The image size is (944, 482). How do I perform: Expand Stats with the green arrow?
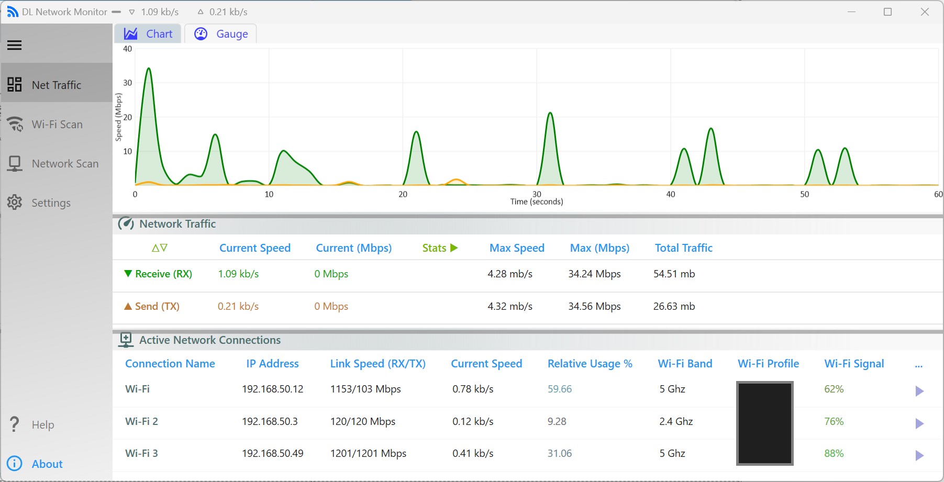point(454,248)
